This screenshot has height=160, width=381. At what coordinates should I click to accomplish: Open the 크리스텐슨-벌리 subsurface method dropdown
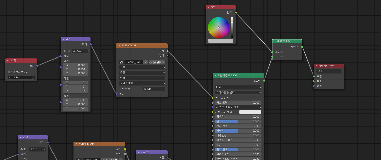coord(238,92)
